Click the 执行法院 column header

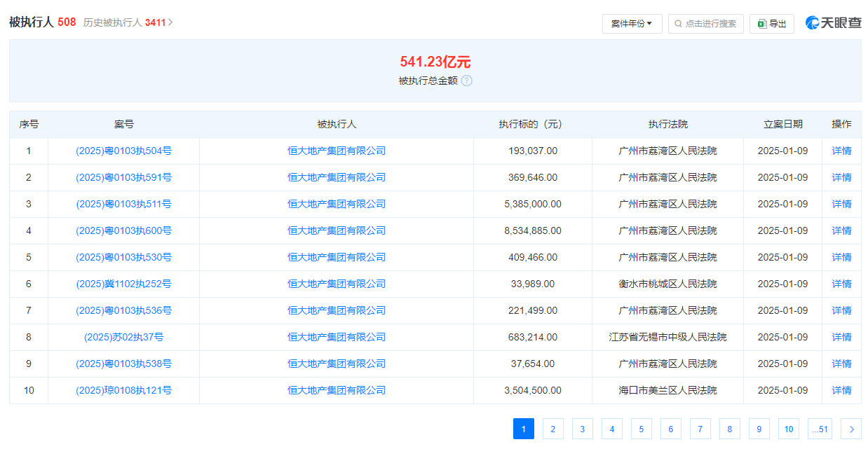click(668, 124)
